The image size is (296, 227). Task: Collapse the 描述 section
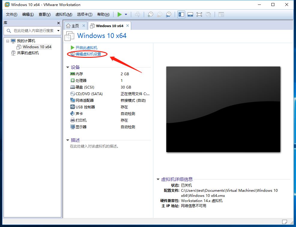(x=68, y=140)
